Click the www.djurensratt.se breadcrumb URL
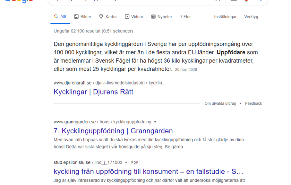The height and width of the screenshot is (185, 291). 109,83
